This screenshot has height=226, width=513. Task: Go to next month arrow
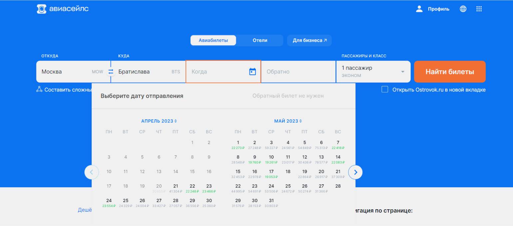(355, 172)
